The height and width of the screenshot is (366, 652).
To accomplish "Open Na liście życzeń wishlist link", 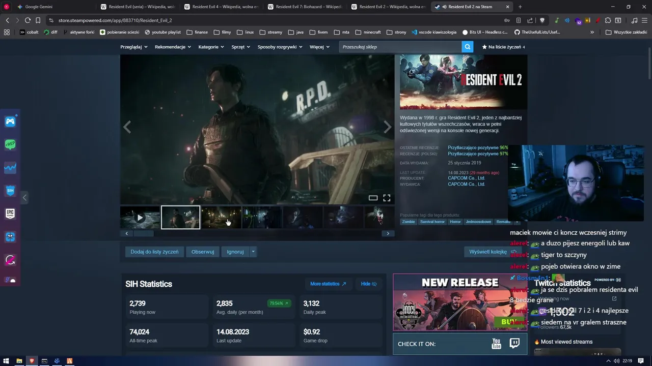I will (x=503, y=47).
